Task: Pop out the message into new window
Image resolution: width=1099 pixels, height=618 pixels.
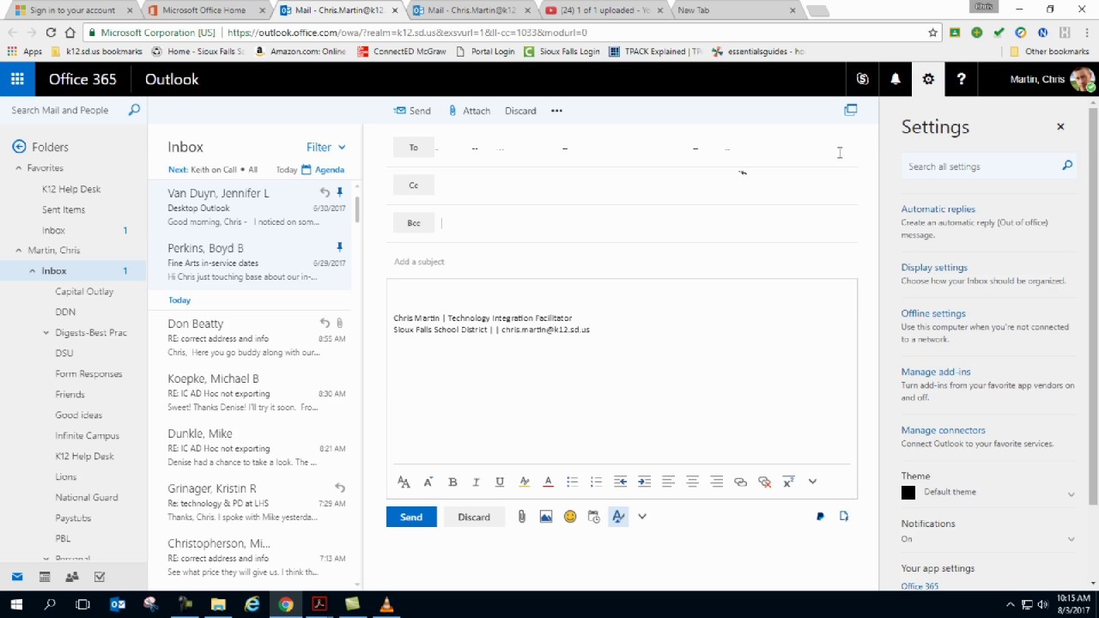Action: coord(851,110)
